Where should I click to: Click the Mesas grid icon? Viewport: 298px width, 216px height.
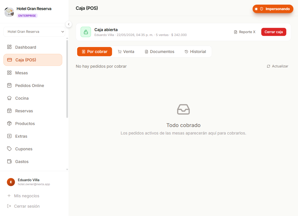click(x=9, y=73)
